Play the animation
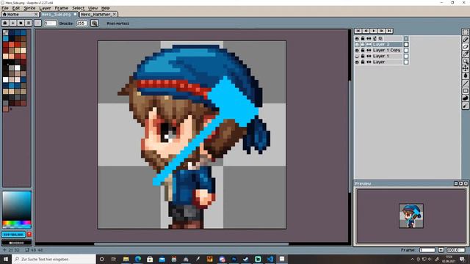Viewport: 470px width, 264px height. click(x=374, y=31)
